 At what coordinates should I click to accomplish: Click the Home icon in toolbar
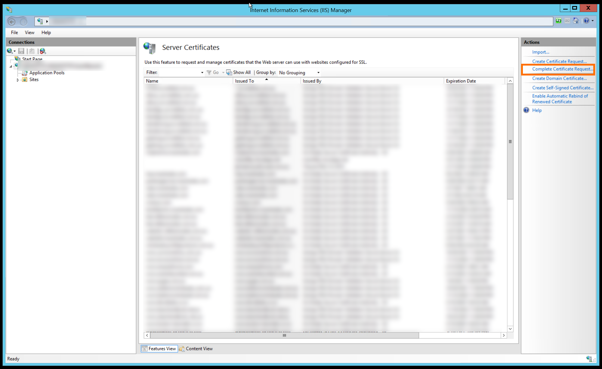[x=576, y=21]
